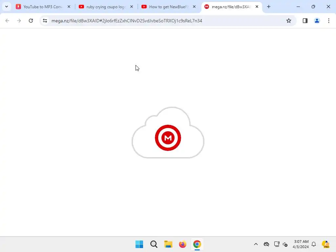The width and height of the screenshot is (336, 252).
Task: Switch to ruby crying csupo logo tab
Action: tap(106, 7)
